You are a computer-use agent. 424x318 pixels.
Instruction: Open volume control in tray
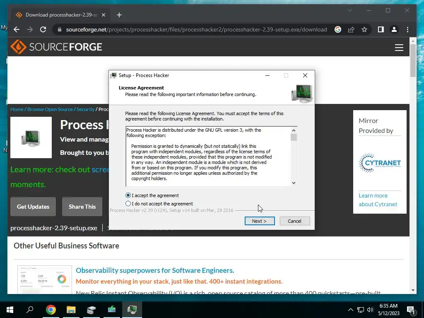pyautogui.click(x=370, y=310)
